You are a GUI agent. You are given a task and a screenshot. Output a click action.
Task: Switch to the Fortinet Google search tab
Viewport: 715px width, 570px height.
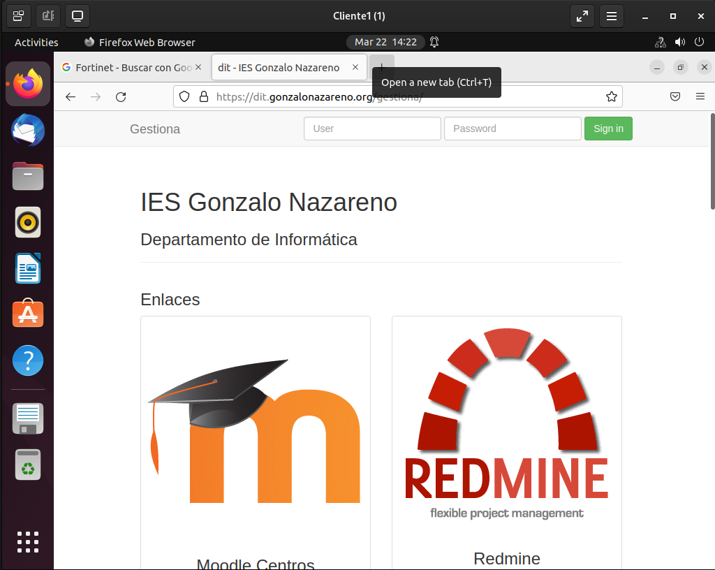[x=132, y=68]
